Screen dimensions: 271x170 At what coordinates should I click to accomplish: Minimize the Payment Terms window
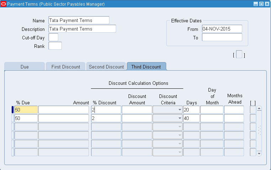click(255, 4)
